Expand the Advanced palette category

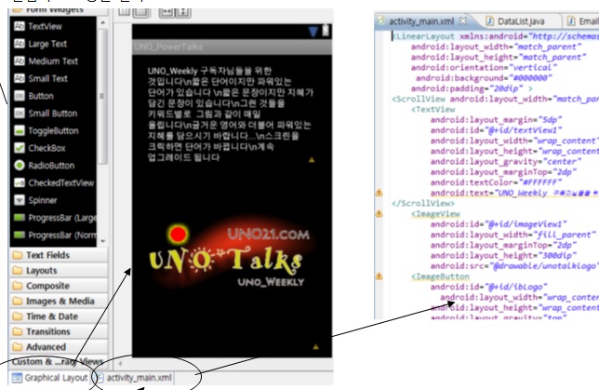(58, 347)
